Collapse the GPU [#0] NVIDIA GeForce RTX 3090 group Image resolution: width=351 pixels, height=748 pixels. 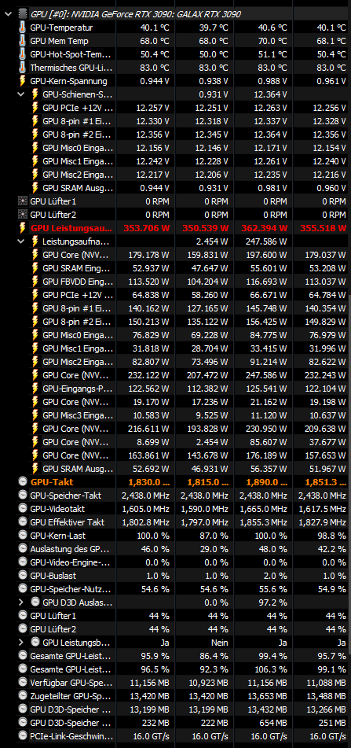(7, 14)
